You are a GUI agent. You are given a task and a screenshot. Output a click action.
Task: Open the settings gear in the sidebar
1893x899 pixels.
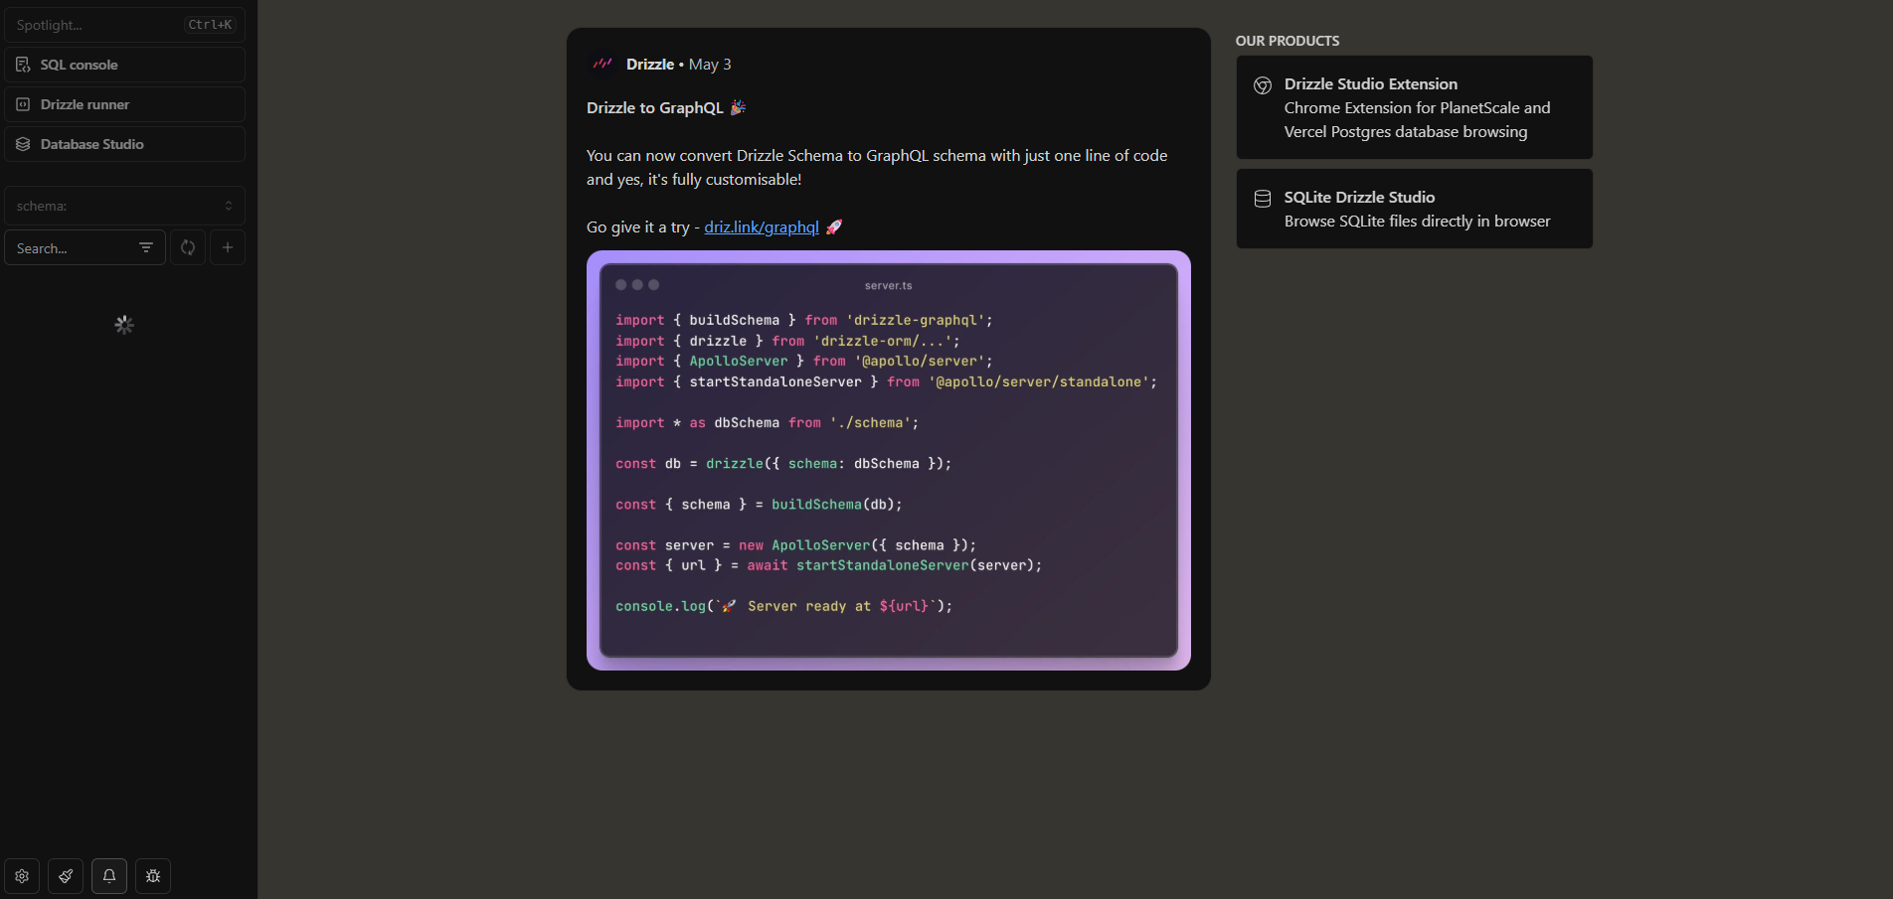click(x=22, y=876)
